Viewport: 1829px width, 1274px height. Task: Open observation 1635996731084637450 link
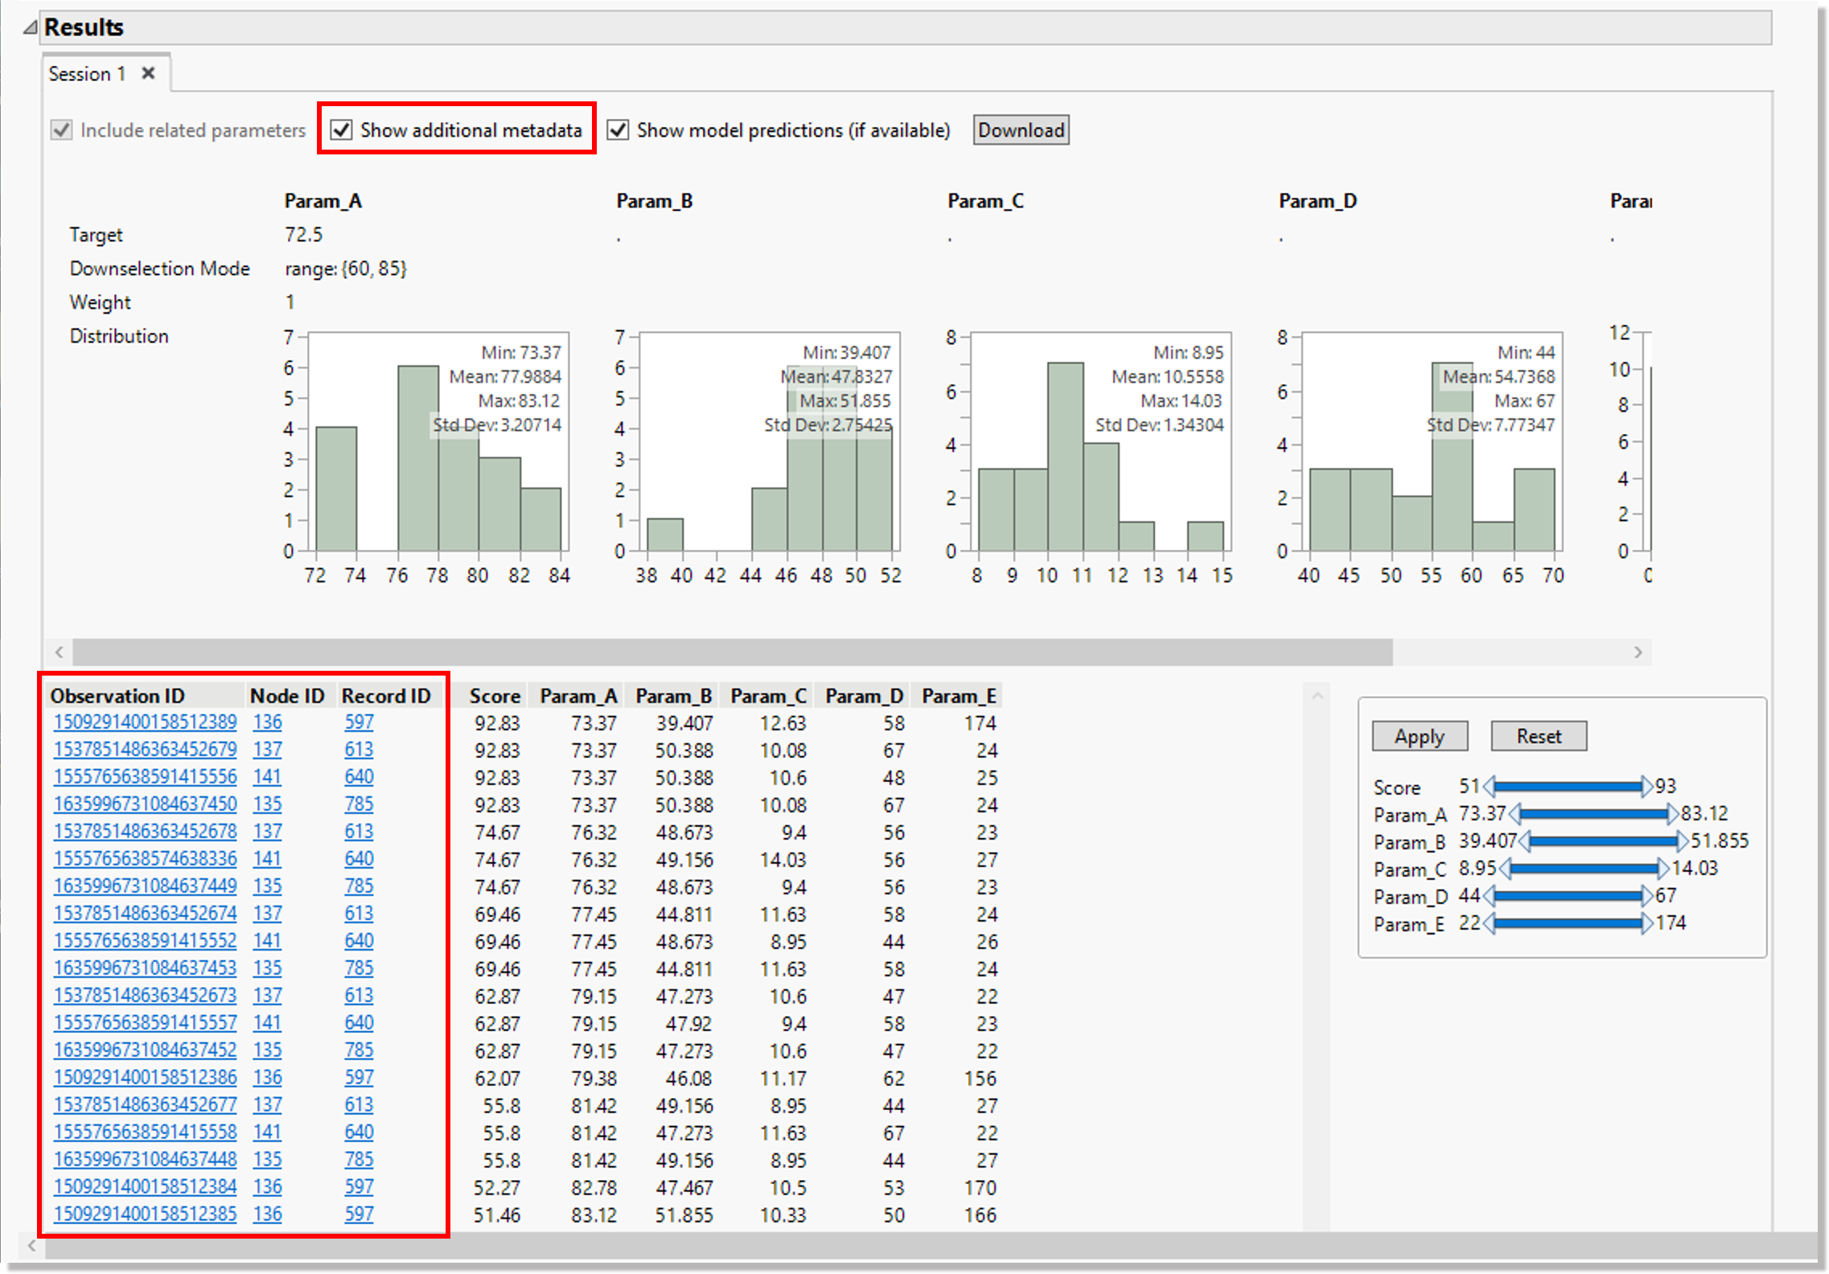pos(146,804)
